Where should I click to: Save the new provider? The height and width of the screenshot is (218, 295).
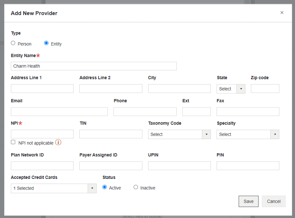click(248, 201)
